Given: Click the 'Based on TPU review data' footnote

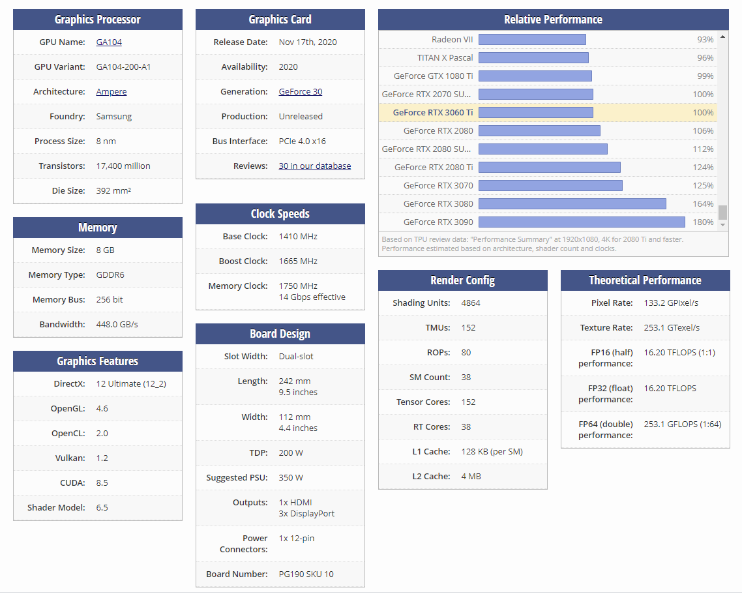Looking at the screenshot, I should [x=532, y=245].
